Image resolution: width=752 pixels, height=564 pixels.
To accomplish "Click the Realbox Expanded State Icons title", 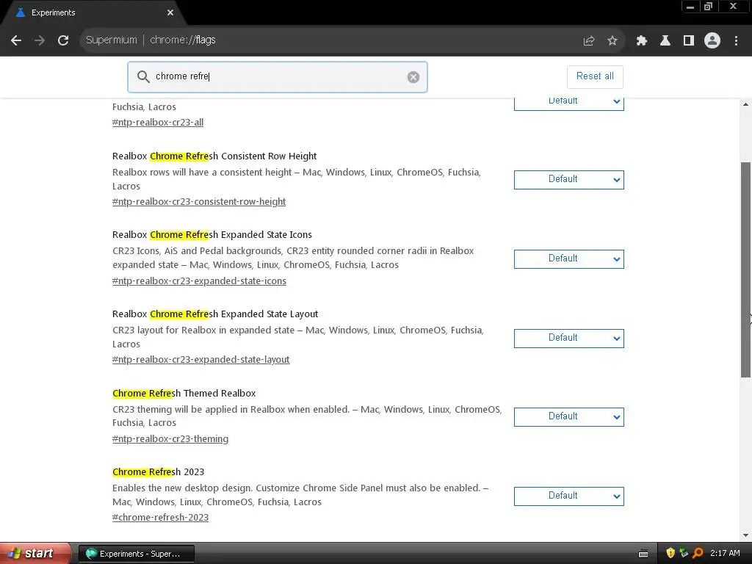I will coord(212,235).
